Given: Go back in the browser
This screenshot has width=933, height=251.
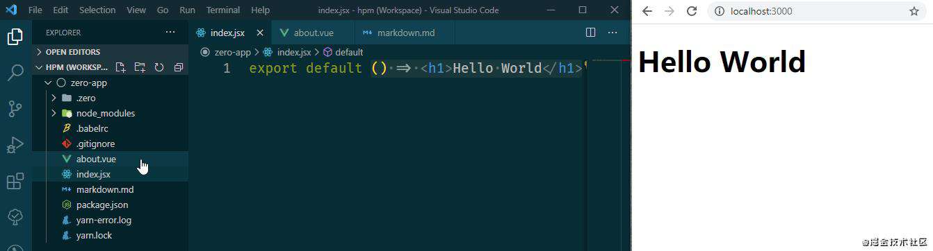Looking at the screenshot, I should coord(647,11).
